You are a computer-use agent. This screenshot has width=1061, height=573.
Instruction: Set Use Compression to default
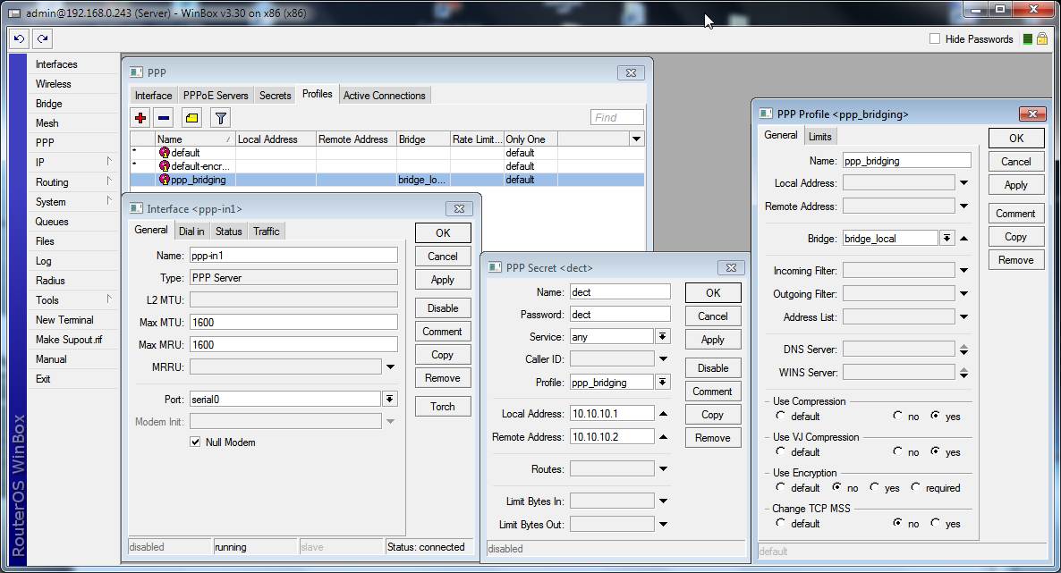[x=781, y=416]
